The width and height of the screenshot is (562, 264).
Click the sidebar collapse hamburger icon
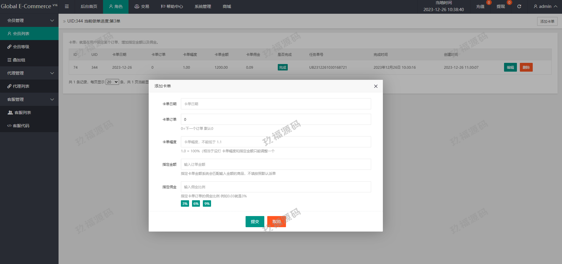click(67, 6)
